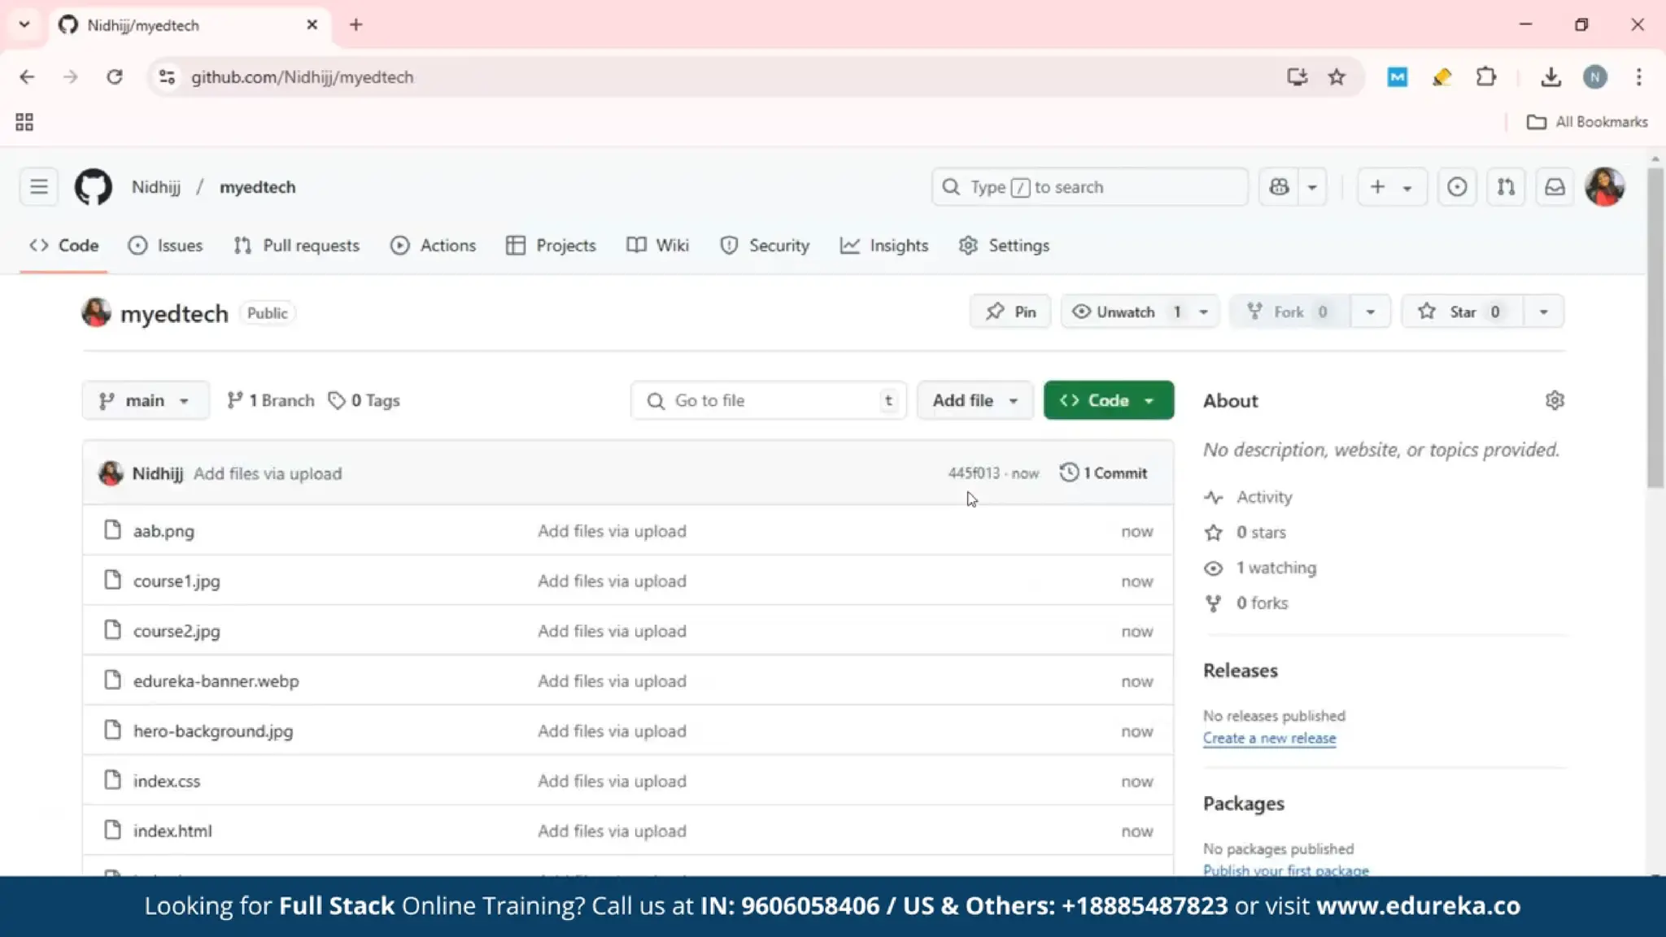The image size is (1666, 937).
Task: Switch to the Actions tab
Action: [x=433, y=246]
